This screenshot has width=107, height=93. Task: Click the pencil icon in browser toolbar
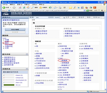click(75, 7)
